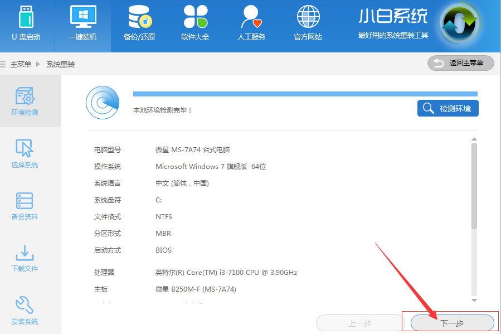This screenshot has height=334, width=501.
Task: Click the text 本地环境检测完毕！
Action: click(x=163, y=110)
